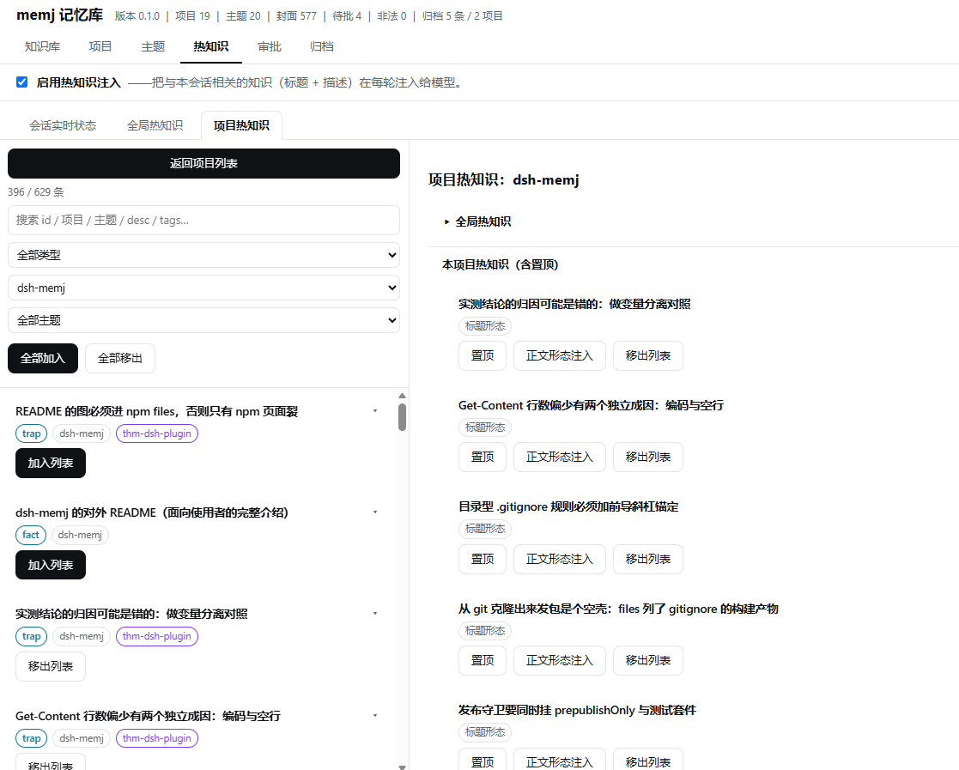Pin Get-Content 行数偏少 with 置顶
959x770 pixels.
pyautogui.click(x=483, y=457)
